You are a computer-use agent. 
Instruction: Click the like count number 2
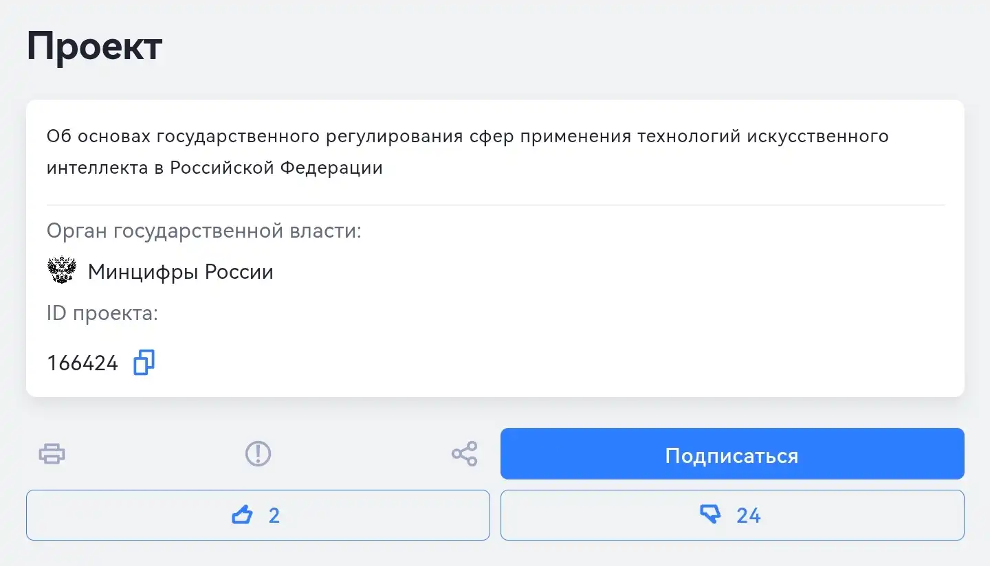coord(274,515)
